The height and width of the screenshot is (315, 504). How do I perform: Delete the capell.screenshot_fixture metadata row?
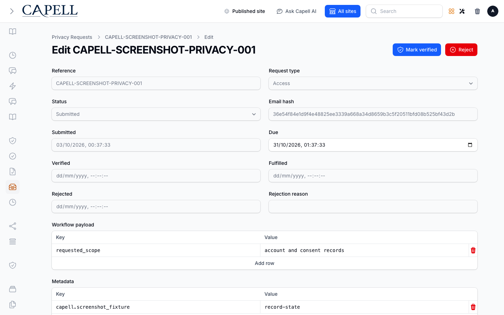(473, 307)
